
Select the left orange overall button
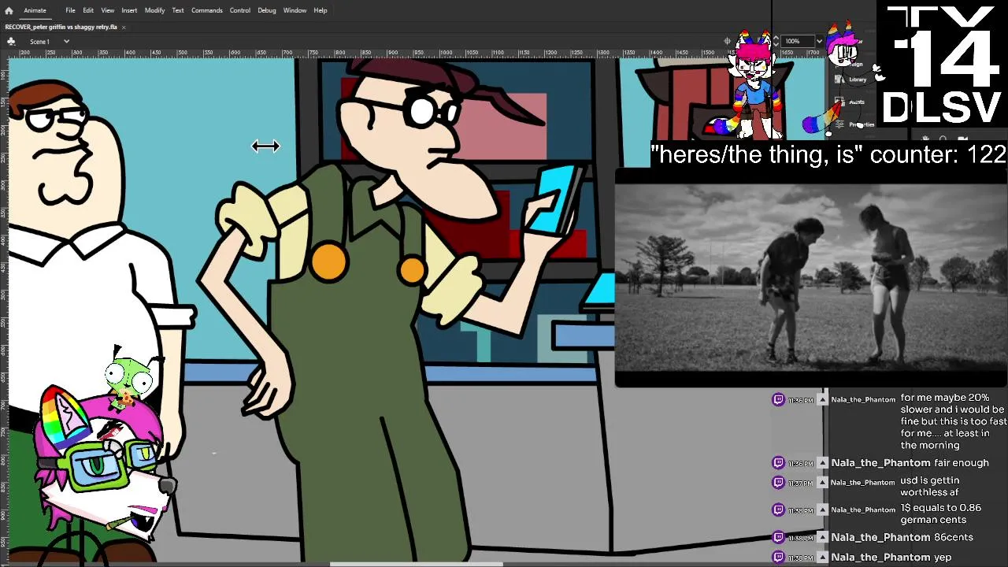pos(328,261)
